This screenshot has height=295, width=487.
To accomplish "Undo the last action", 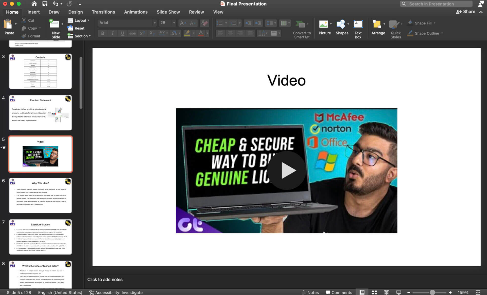I will (56, 4).
